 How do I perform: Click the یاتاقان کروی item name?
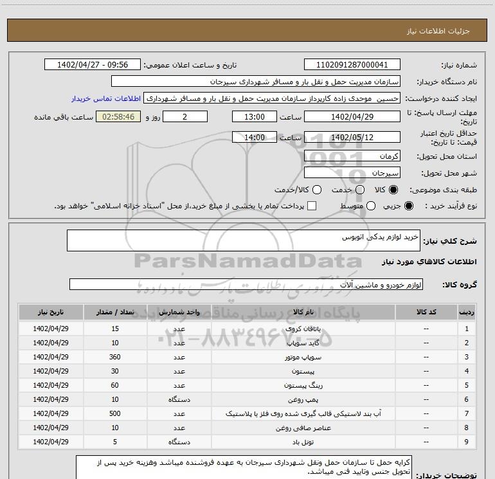(x=303, y=329)
